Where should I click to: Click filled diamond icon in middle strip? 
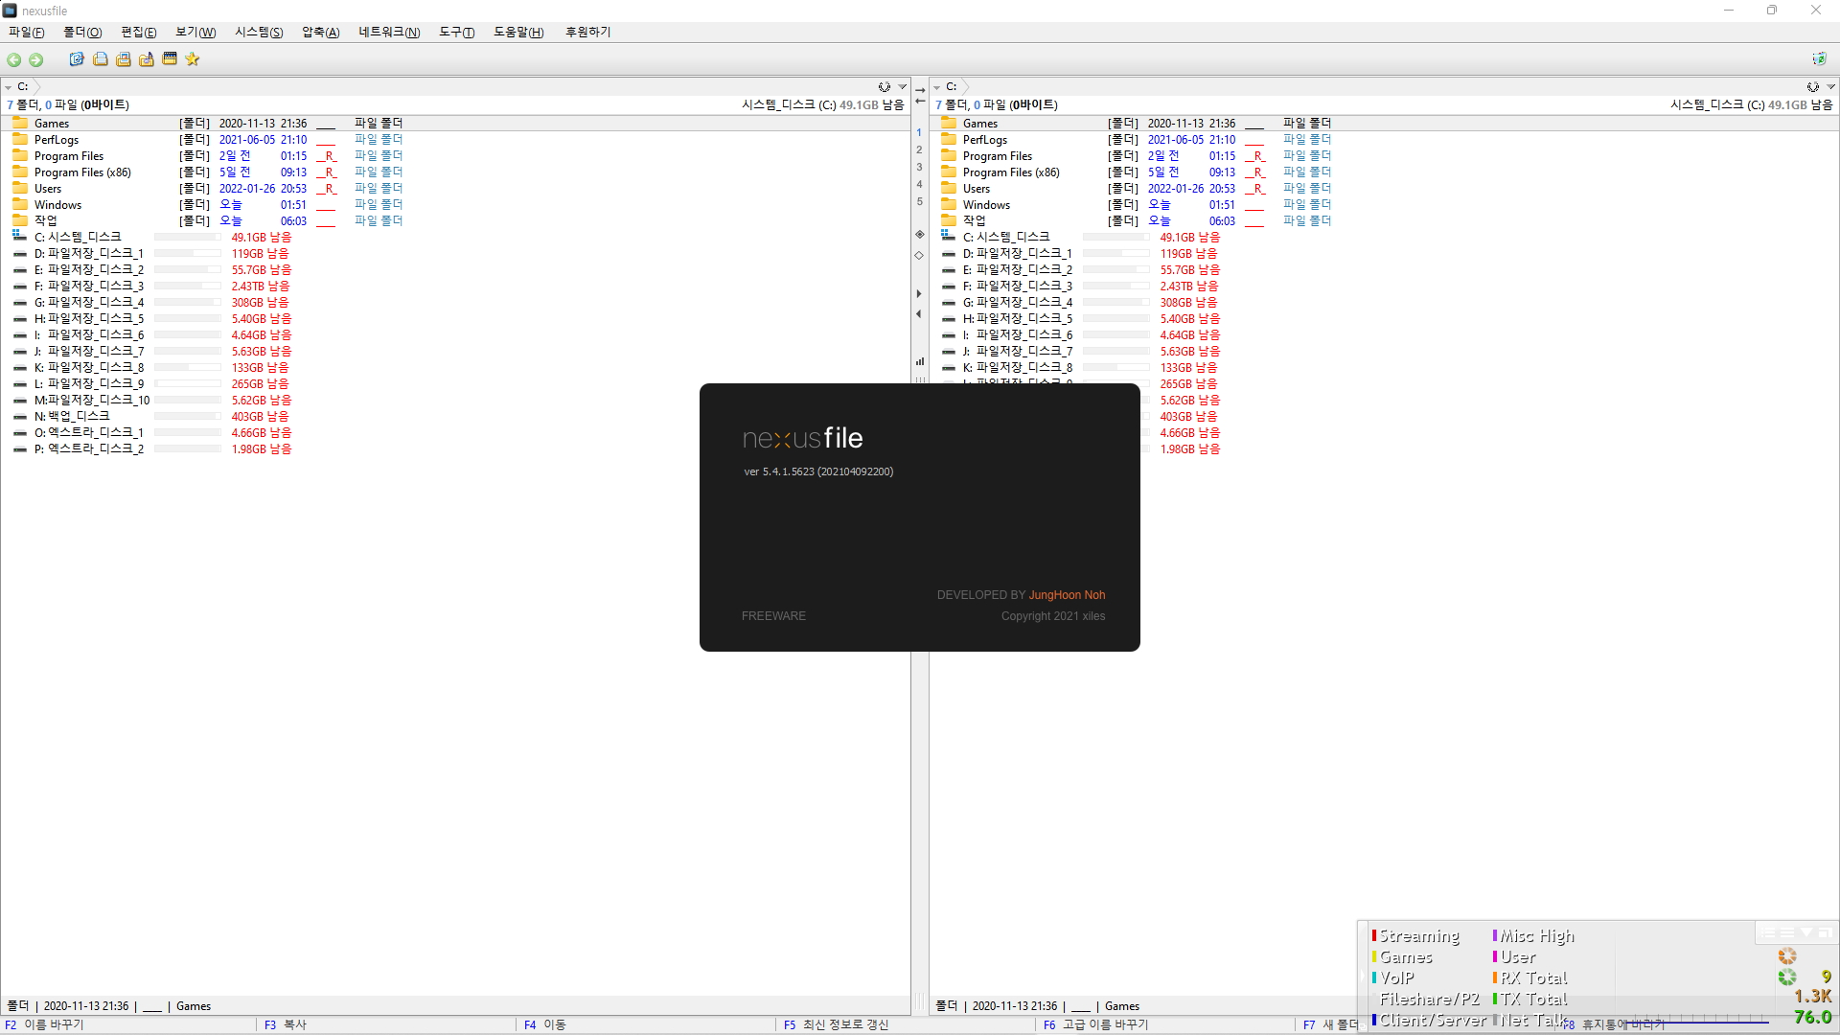pos(919,235)
